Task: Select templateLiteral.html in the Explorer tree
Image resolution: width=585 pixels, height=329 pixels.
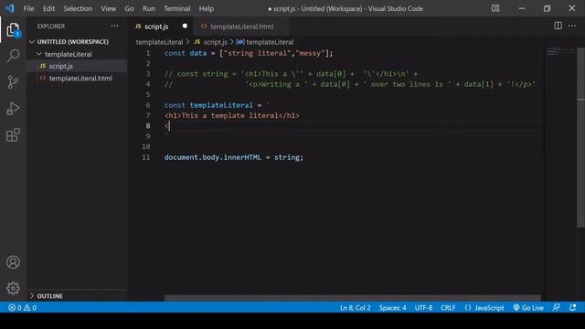Action: pyautogui.click(x=80, y=79)
